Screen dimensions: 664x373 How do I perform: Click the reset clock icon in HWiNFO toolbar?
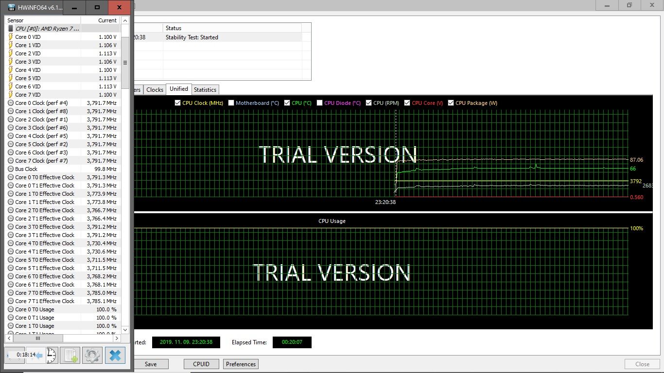(x=52, y=355)
